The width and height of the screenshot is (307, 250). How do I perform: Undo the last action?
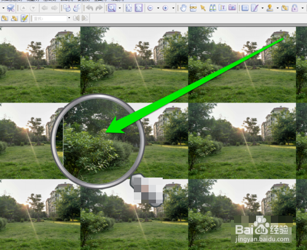(90, 8)
